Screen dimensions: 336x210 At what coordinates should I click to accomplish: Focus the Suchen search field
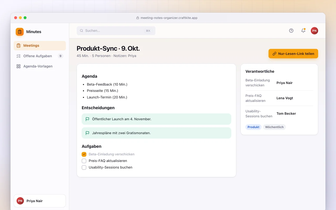pyautogui.click(x=116, y=31)
